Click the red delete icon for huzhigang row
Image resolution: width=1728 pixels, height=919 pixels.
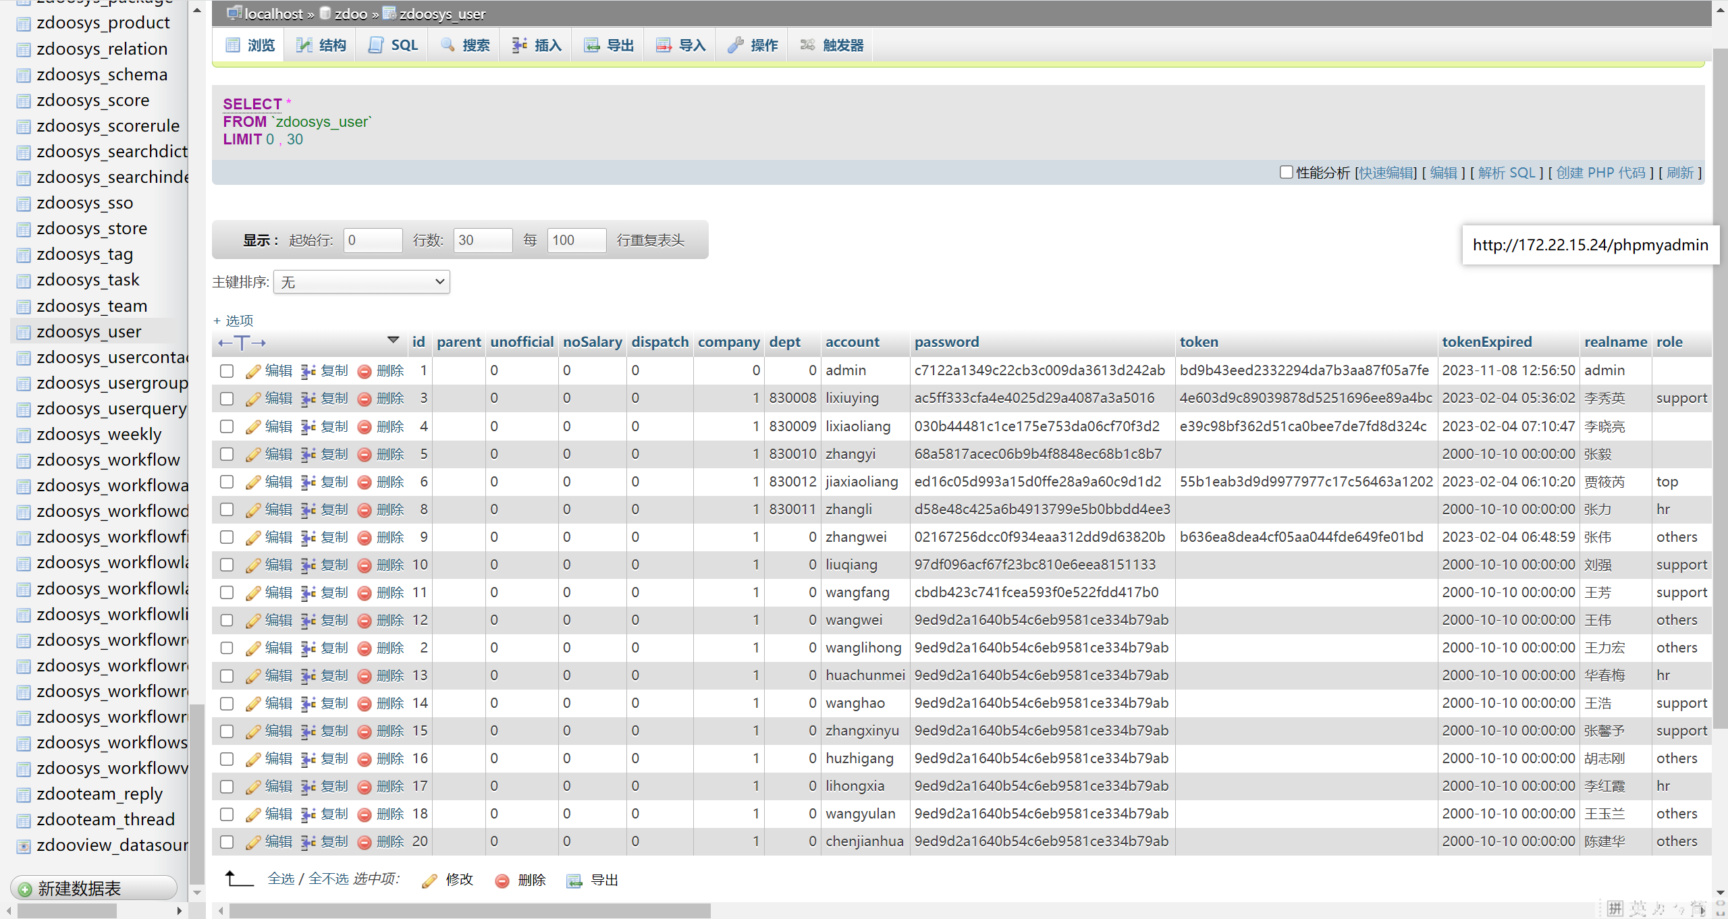(x=364, y=759)
